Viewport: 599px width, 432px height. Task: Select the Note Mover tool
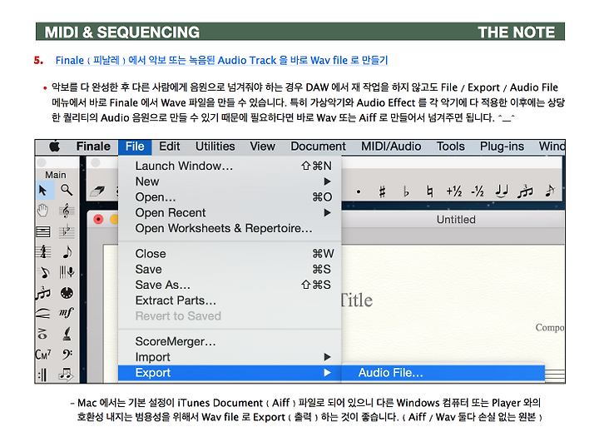[67, 375]
